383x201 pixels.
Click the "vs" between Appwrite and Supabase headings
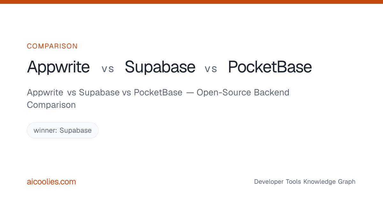click(108, 69)
